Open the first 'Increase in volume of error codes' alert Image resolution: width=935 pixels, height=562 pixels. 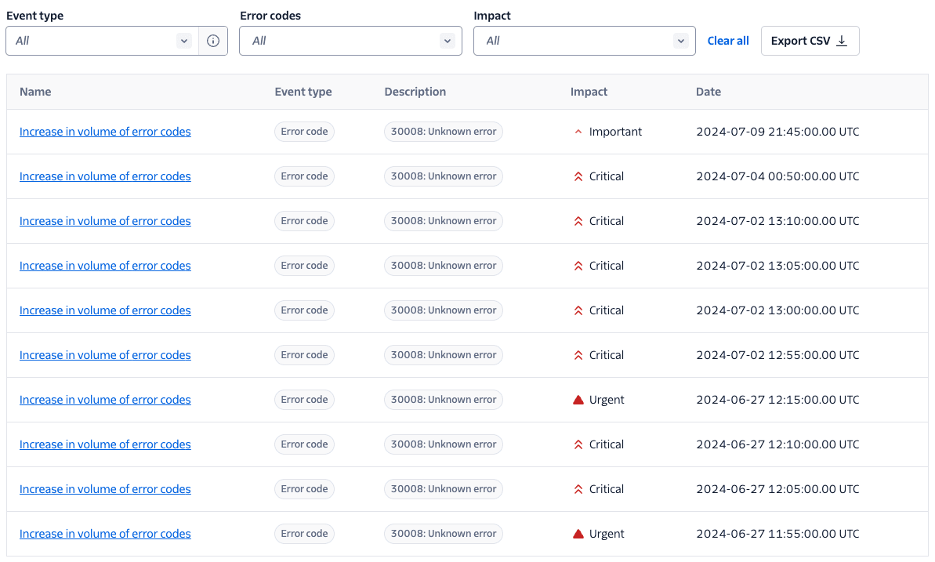pos(104,131)
